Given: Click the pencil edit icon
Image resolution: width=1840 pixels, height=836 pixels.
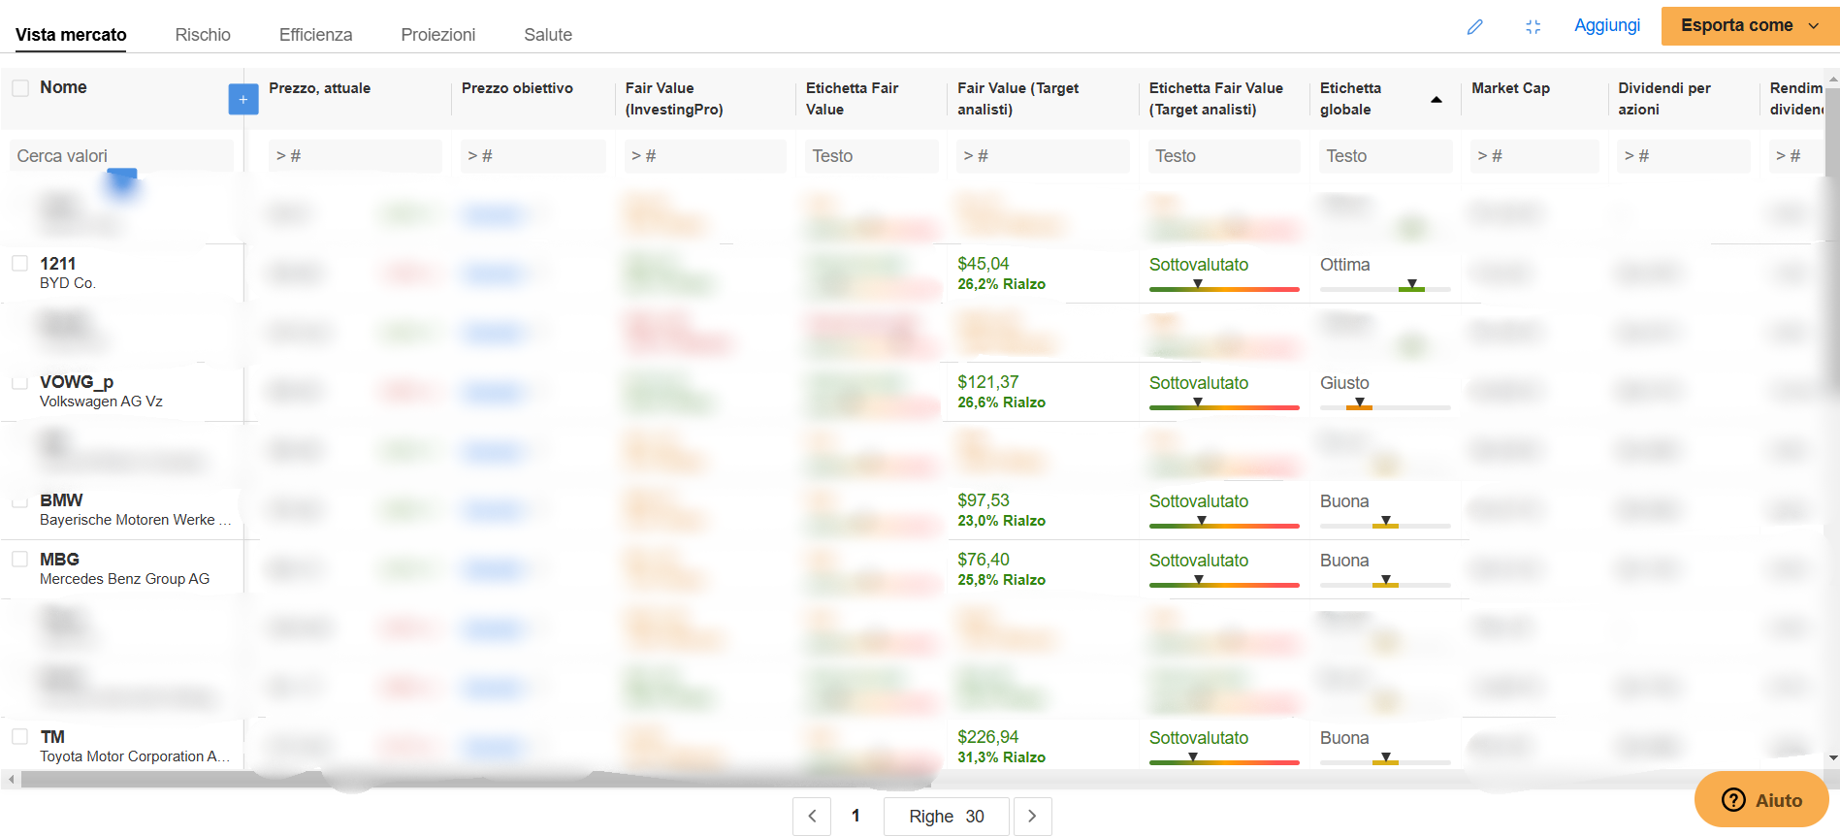Looking at the screenshot, I should tap(1474, 27).
